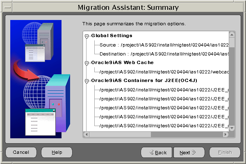Open the window menu button in title bar
Image resolution: width=246 pixels, height=164 pixels.
pos(7,7)
